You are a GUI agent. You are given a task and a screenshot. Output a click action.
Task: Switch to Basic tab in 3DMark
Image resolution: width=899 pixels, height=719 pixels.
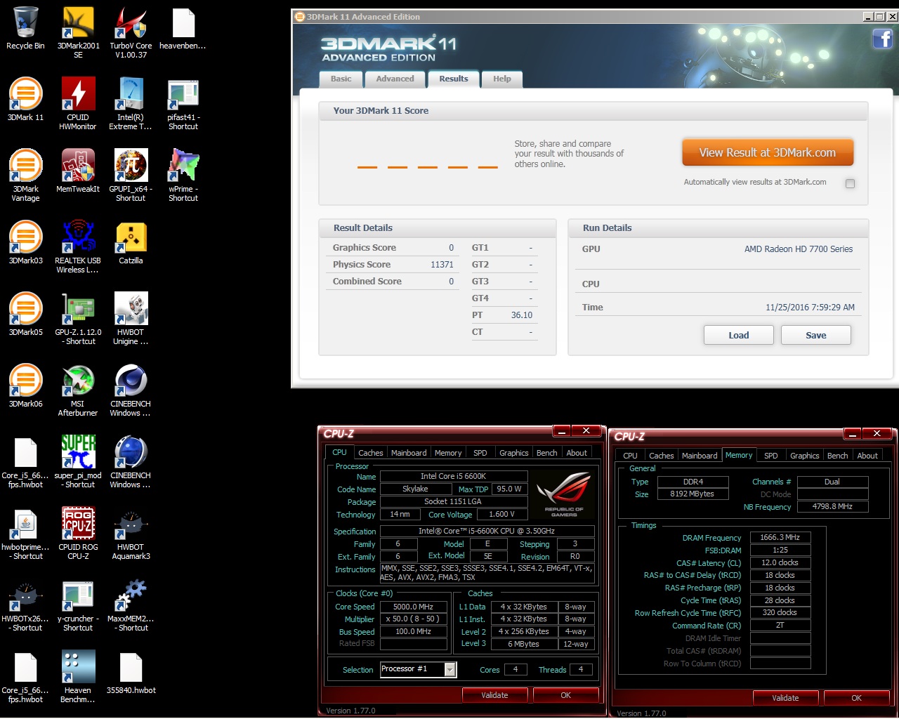click(341, 79)
